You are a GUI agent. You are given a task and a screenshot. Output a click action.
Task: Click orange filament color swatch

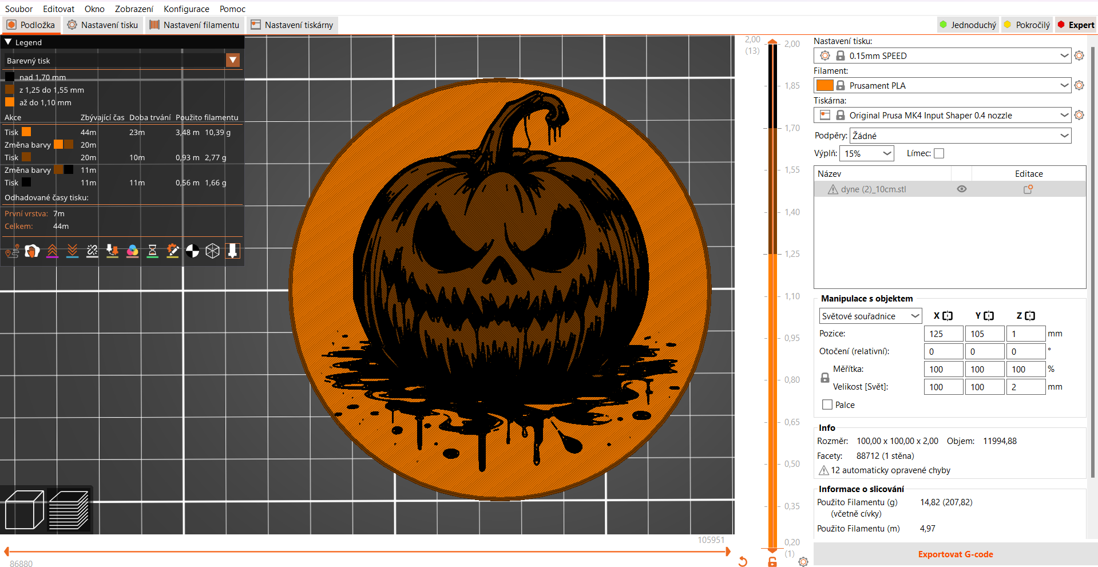825,85
